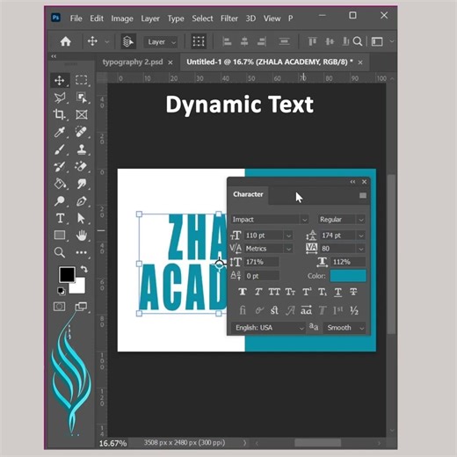Open the File menu
The image size is (457, 457).
click(x=76, y=18)
